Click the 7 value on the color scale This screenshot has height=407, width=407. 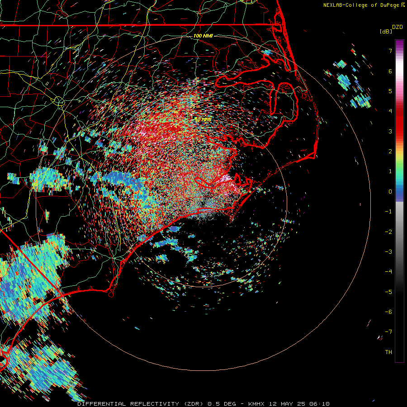point(390,51)
